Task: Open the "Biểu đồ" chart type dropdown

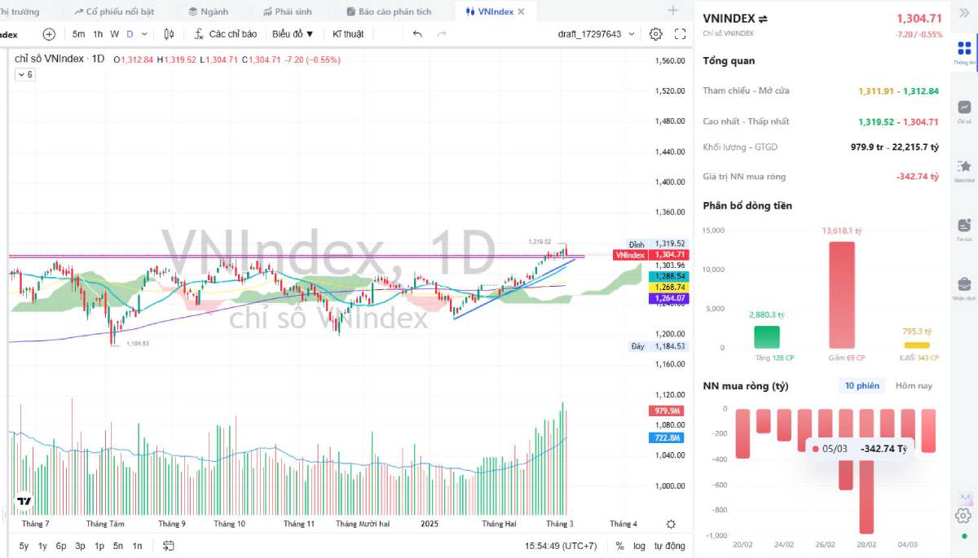Action: coord(292,34)
